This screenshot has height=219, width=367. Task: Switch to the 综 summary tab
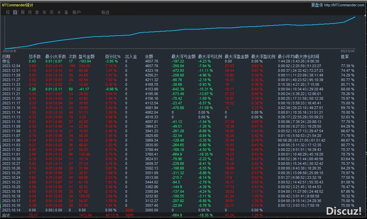8,12
